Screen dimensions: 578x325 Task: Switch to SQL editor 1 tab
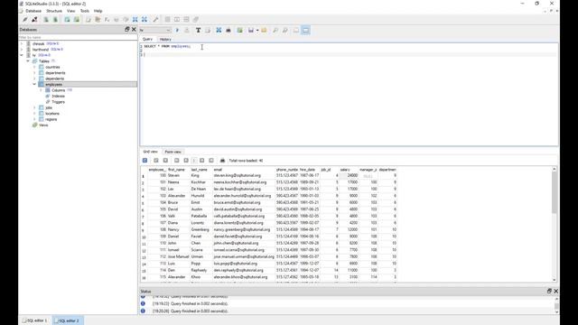[35, 320]
